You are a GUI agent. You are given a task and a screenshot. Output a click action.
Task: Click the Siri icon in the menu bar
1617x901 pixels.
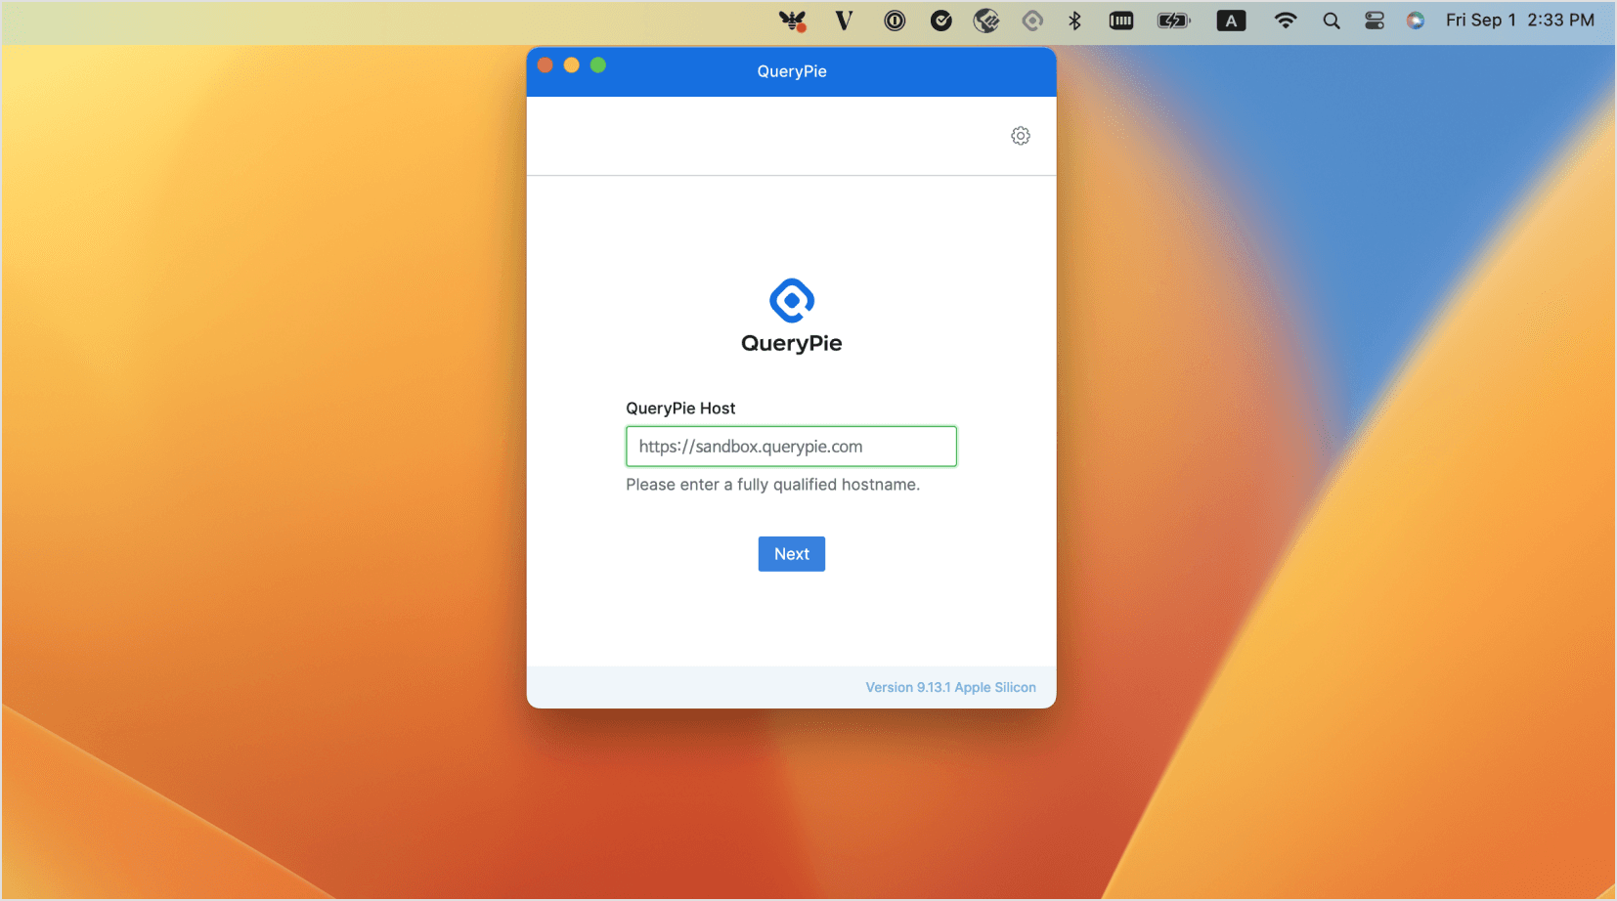pos(1414,20)
